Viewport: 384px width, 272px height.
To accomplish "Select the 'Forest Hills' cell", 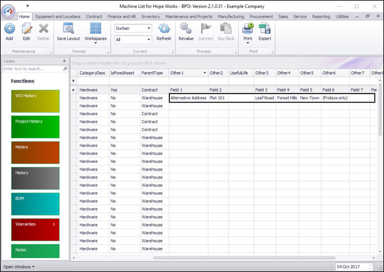I will pos(287,98).
